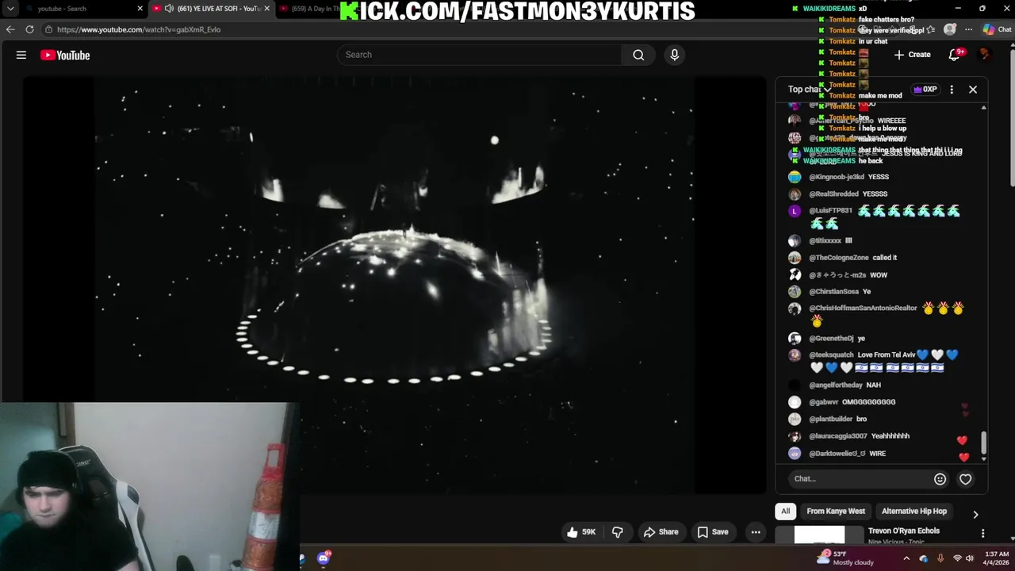Open browser favorites star list icon

click(931, 29)
